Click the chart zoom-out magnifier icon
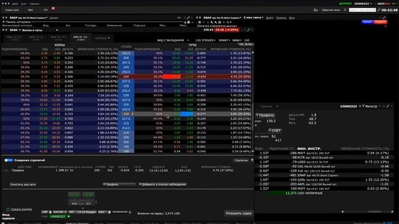 216,22
